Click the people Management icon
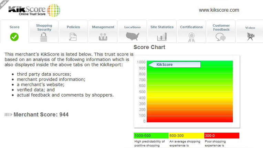Viewport: 263px width, 148px height. 103,37
